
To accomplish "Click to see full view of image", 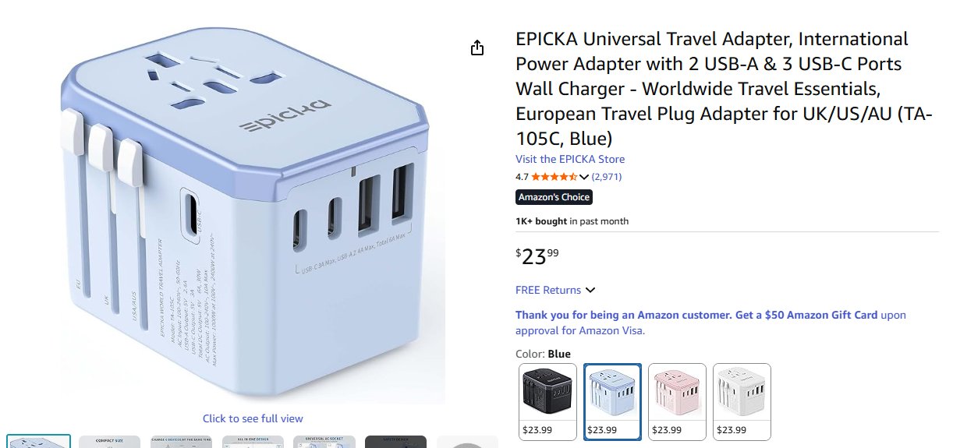I will pyautogui.click(x=253, y=418).
